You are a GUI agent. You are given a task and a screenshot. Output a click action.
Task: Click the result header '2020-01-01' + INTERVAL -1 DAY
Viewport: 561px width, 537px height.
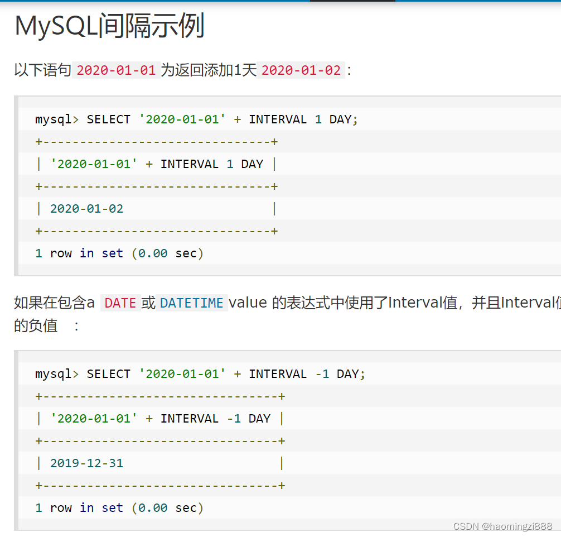click(x=160, y=419)
